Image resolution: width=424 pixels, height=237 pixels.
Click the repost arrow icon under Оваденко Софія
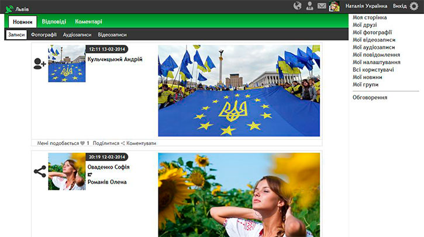90,175
